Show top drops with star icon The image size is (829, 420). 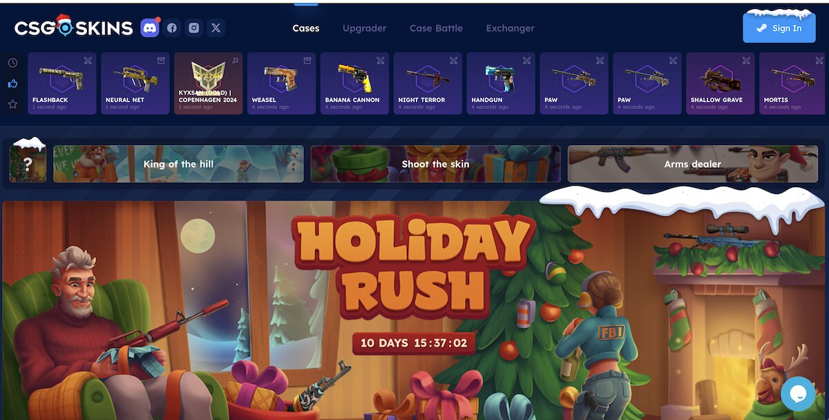pyautogui.click(x=12, y=104)
